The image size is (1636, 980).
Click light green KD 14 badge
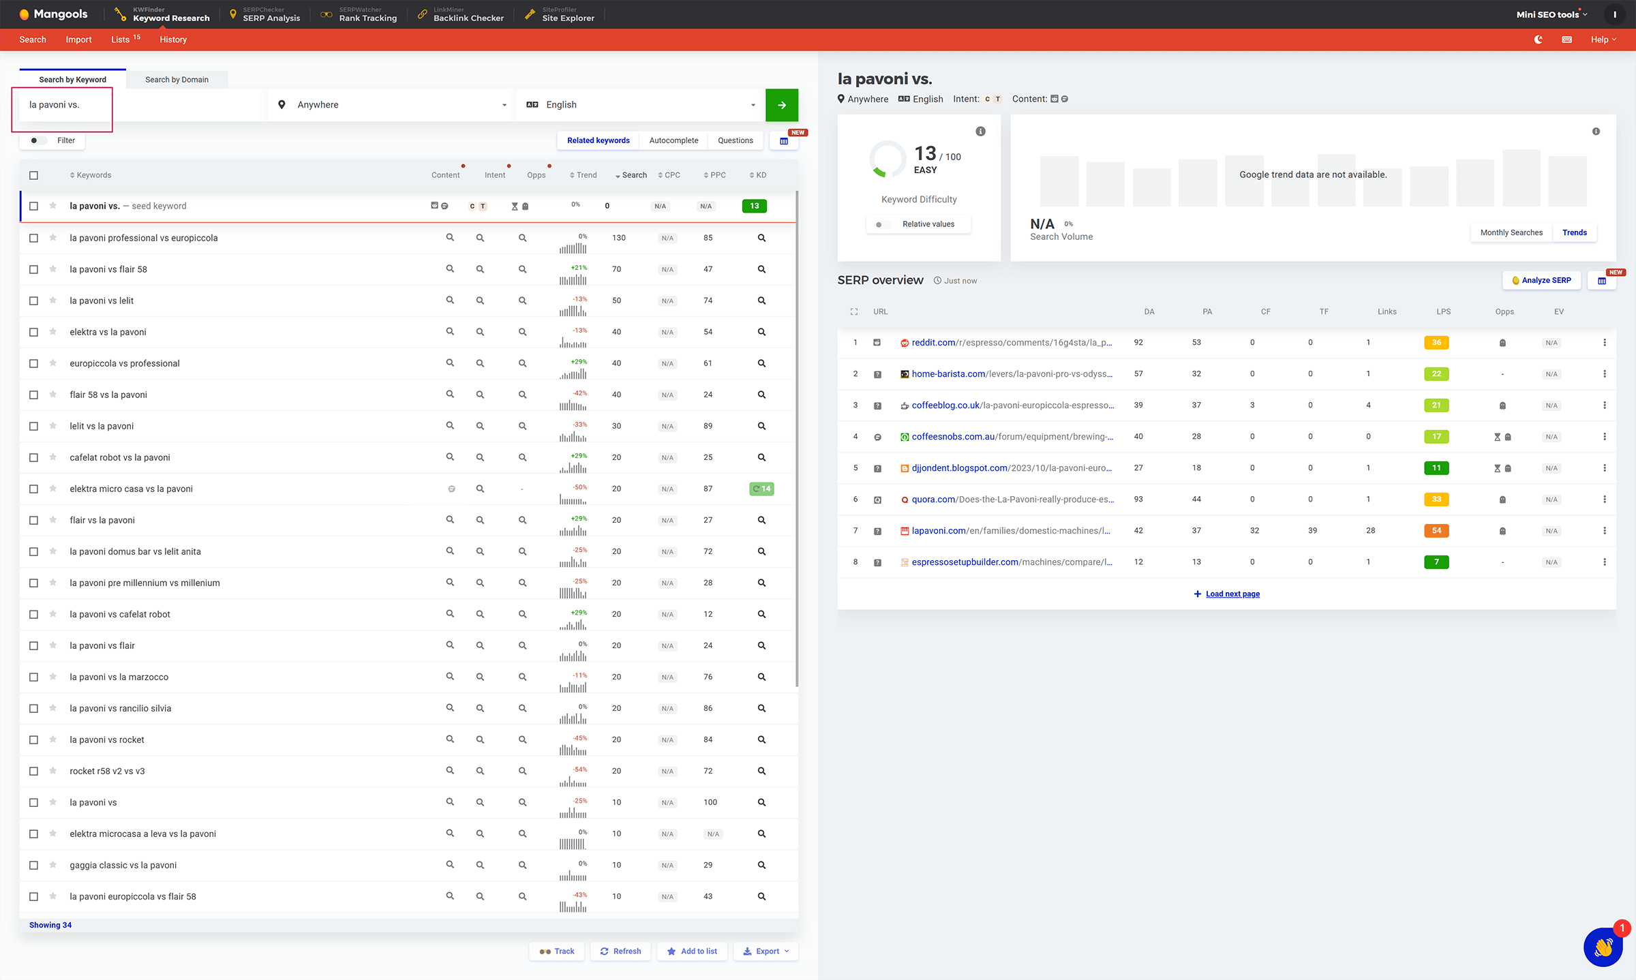(761, 489)
